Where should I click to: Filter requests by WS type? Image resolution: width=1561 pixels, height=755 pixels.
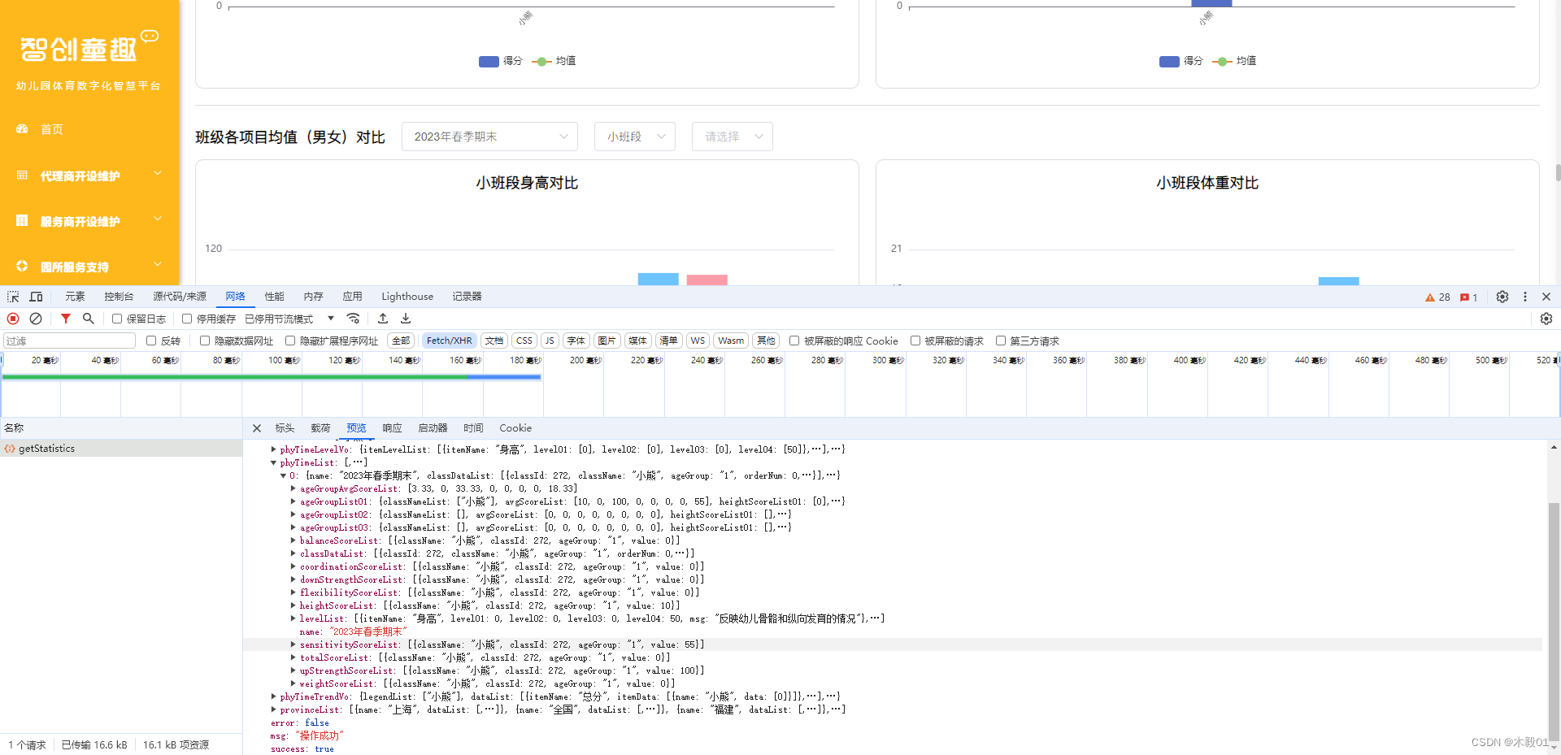click(698, 341)
